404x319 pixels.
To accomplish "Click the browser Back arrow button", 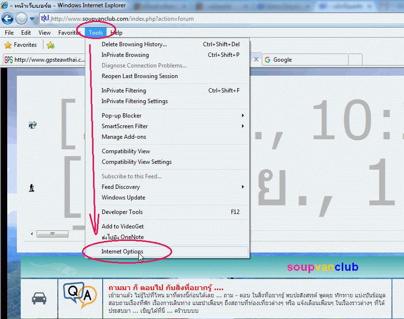I will click(7, 18).
